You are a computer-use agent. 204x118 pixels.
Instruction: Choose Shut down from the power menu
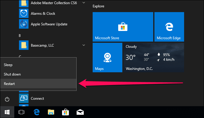tap(38, 74)
